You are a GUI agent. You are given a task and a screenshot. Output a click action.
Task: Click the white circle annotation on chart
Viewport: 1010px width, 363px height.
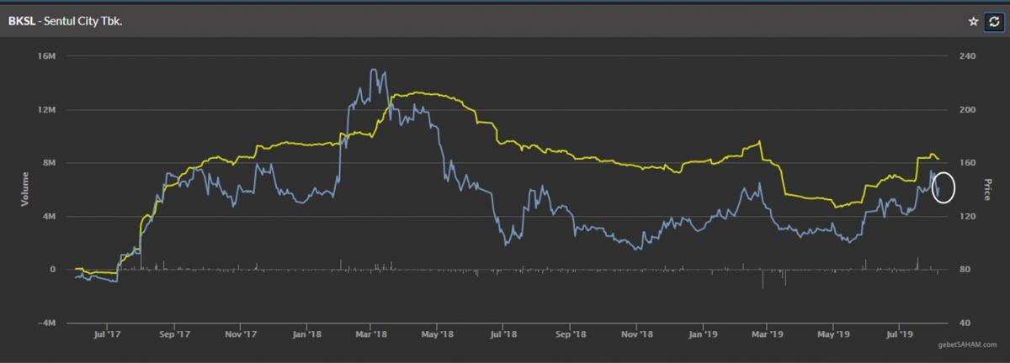point(944,187)
